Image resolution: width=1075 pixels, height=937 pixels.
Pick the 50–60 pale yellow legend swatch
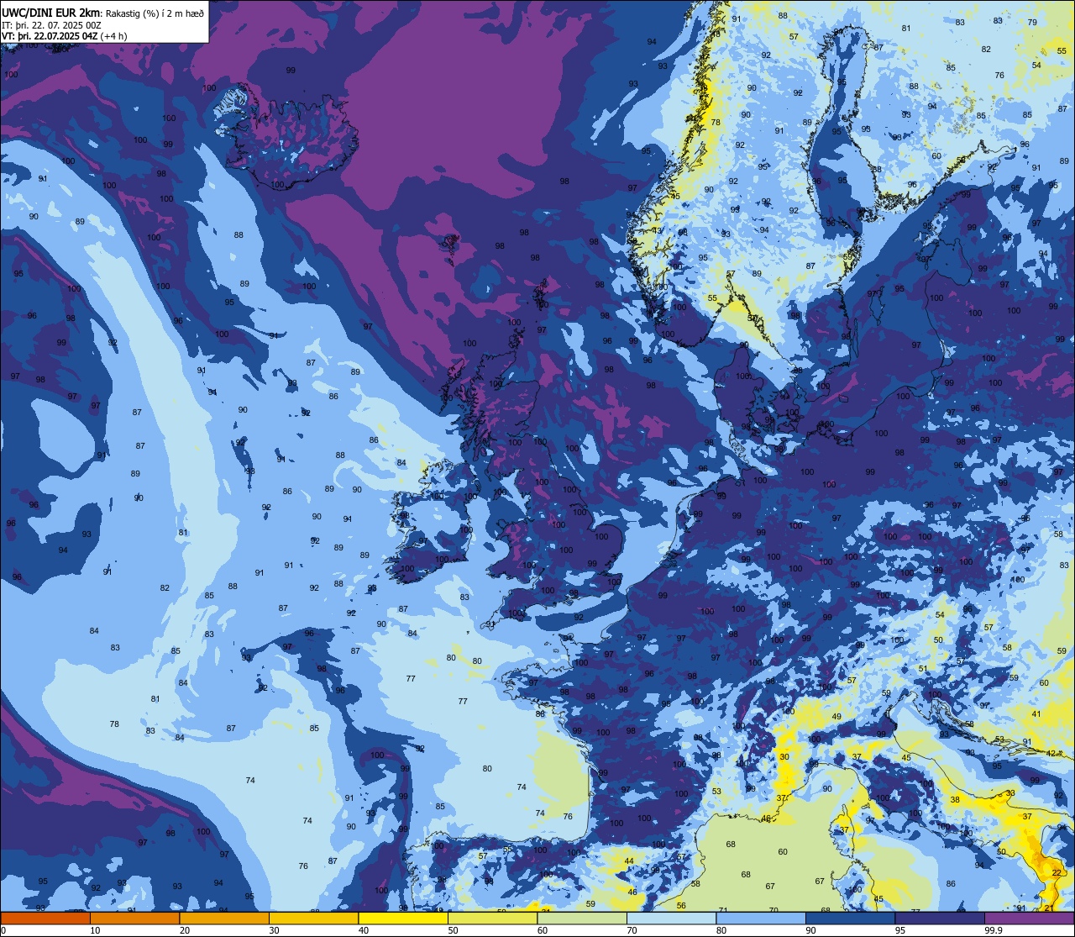492,918
